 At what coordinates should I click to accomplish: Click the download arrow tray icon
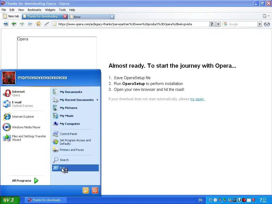point(239,200)
